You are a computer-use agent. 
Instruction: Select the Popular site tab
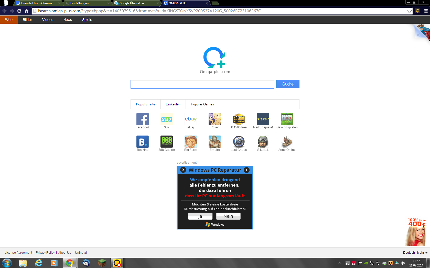pyautogui.click(x=145, y=104)
